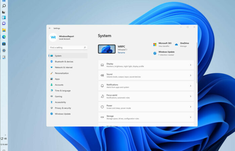Click Privacy shield icon in sidebar
The image size is (235, 151).
pos(52,108)
